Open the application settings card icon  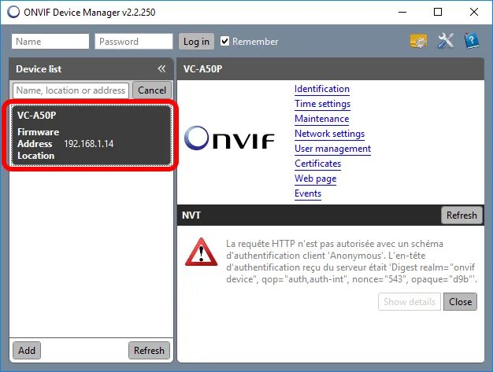pos(418,41)
